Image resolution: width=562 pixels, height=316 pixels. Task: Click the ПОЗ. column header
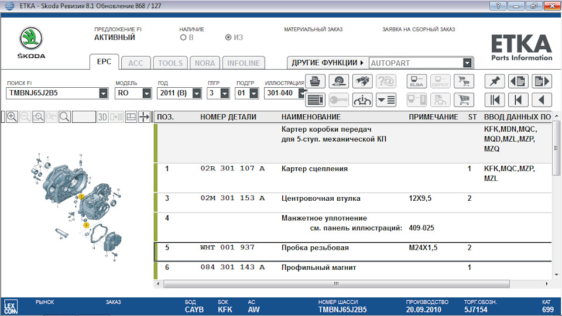tap(165, 117)
